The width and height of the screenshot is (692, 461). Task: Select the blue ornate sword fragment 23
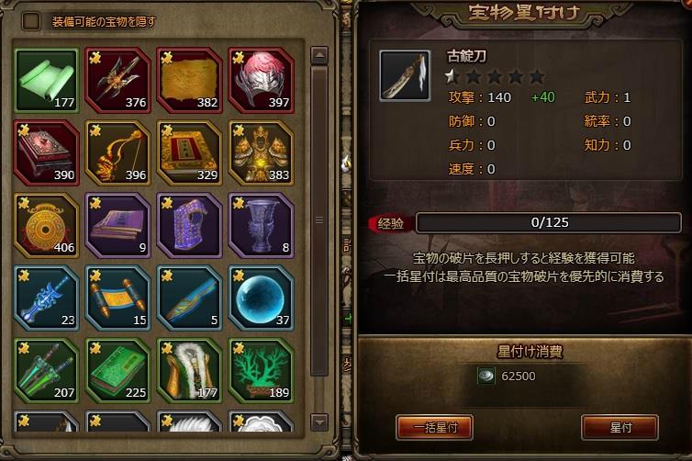coord(47,298)
